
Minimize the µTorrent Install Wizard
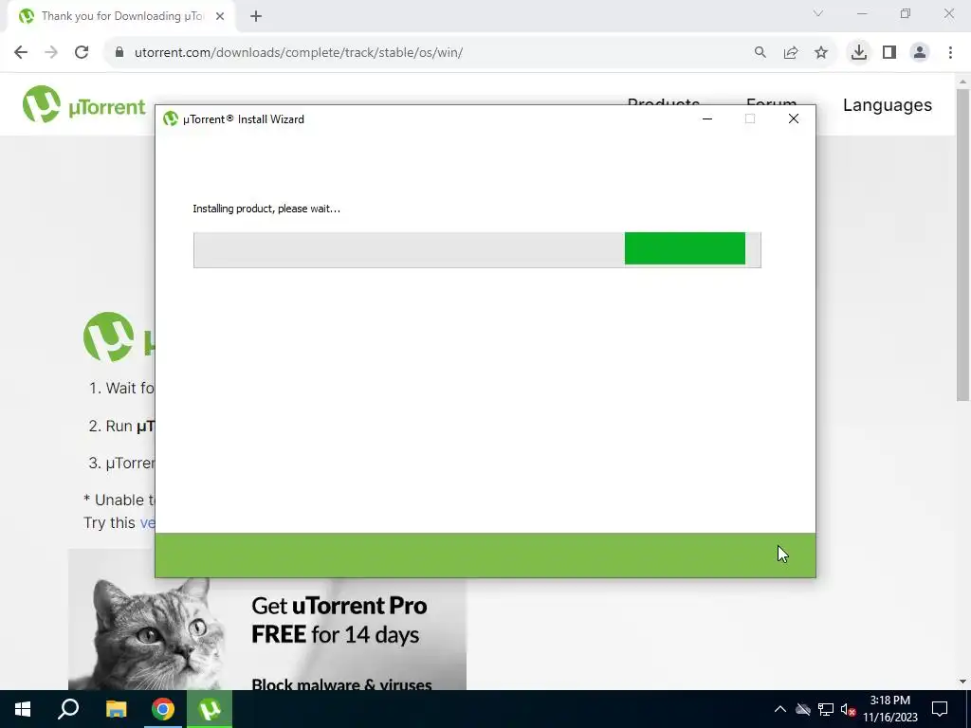(707, 118)
